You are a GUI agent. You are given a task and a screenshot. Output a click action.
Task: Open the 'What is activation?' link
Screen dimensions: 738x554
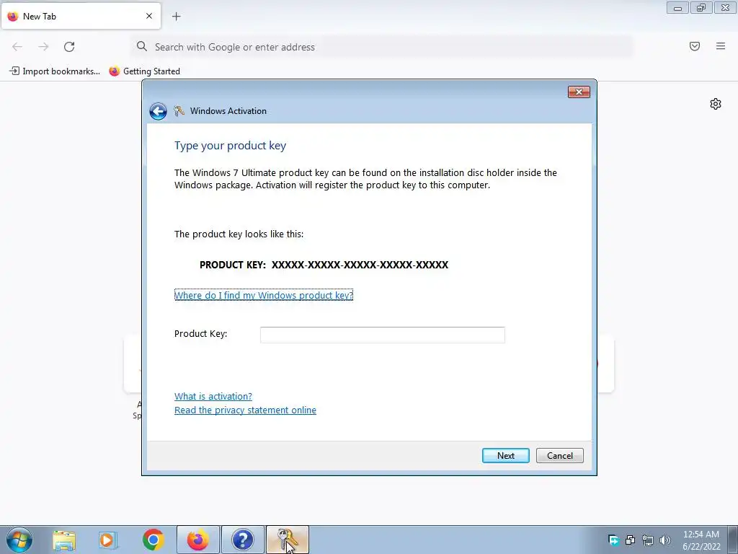(x=213, y=396)
